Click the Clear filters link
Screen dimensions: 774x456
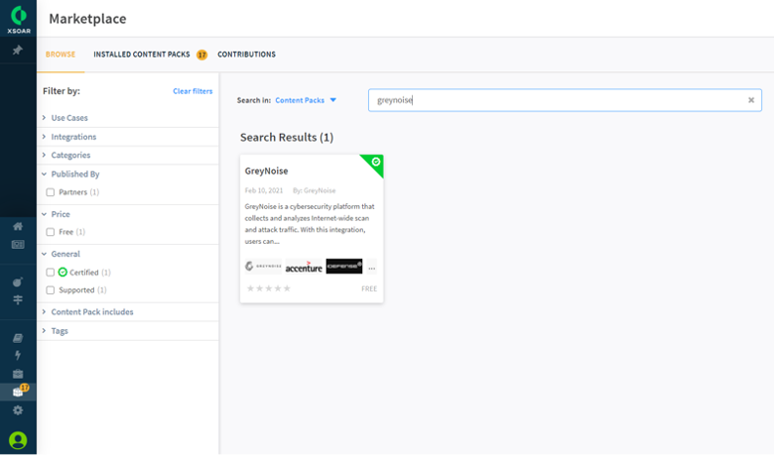click(193, 91)
